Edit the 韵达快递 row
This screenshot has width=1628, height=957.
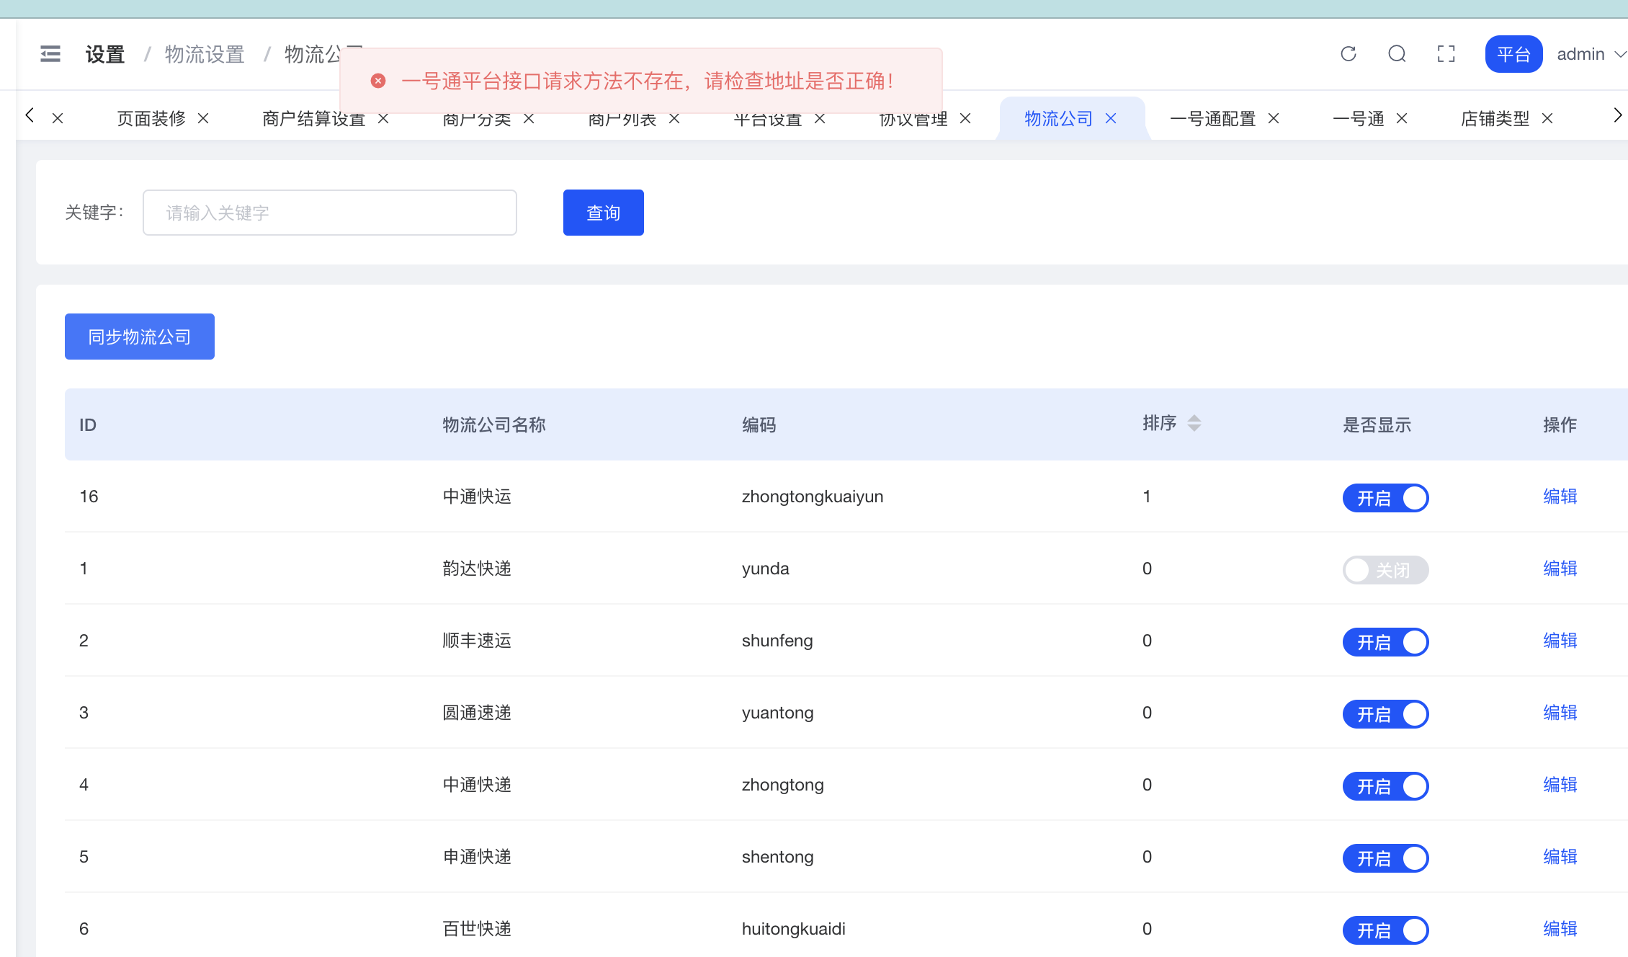point(1560,569)
